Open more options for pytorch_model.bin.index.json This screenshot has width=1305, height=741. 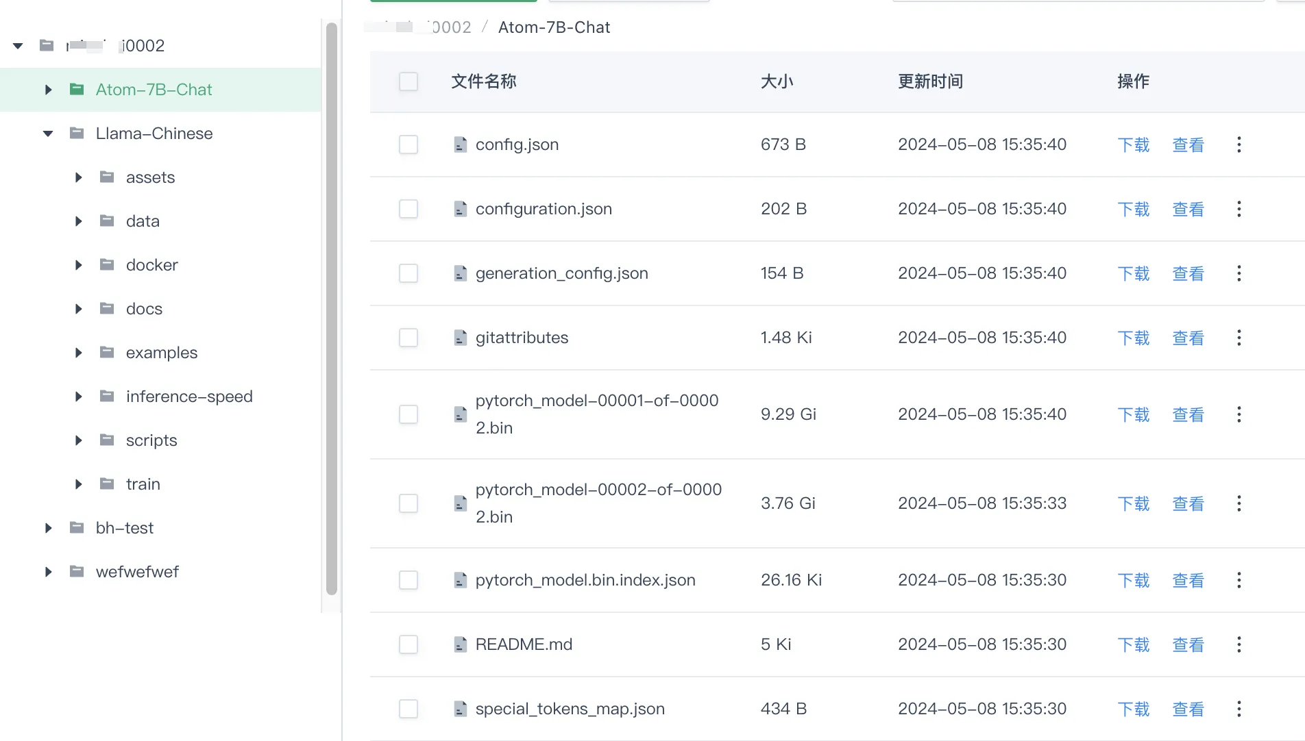click(1239, 580)
